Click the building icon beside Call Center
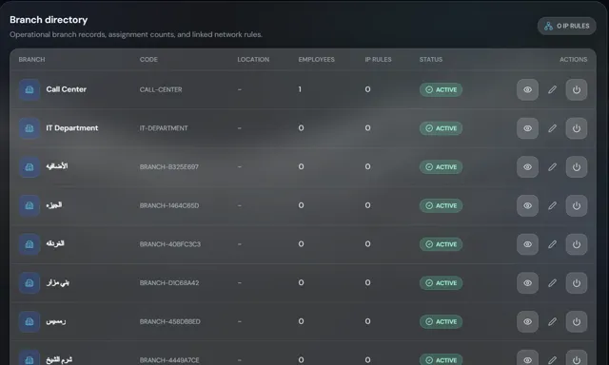 point(29,89)
